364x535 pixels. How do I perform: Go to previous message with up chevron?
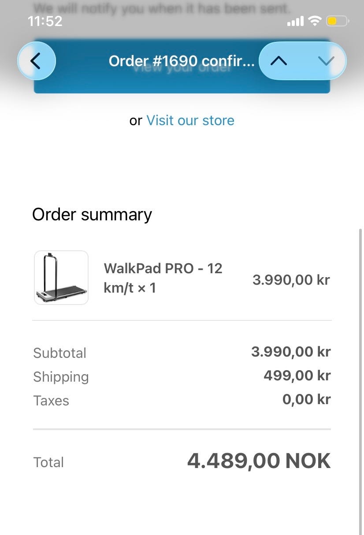[279, 61]
